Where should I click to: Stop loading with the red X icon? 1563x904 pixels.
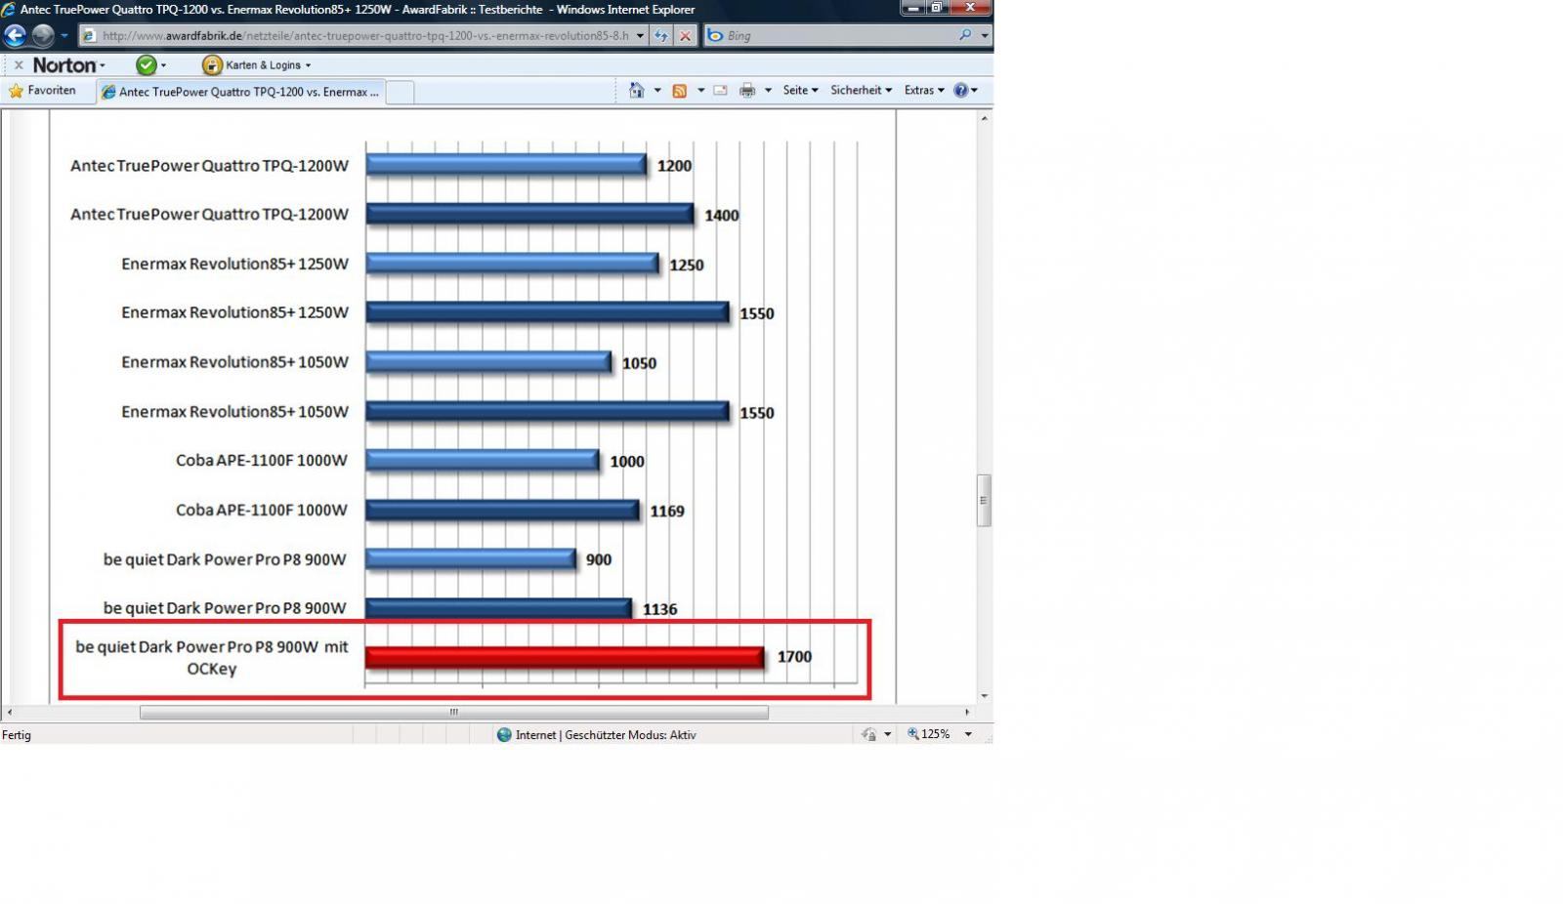click(x=686, y=36)
